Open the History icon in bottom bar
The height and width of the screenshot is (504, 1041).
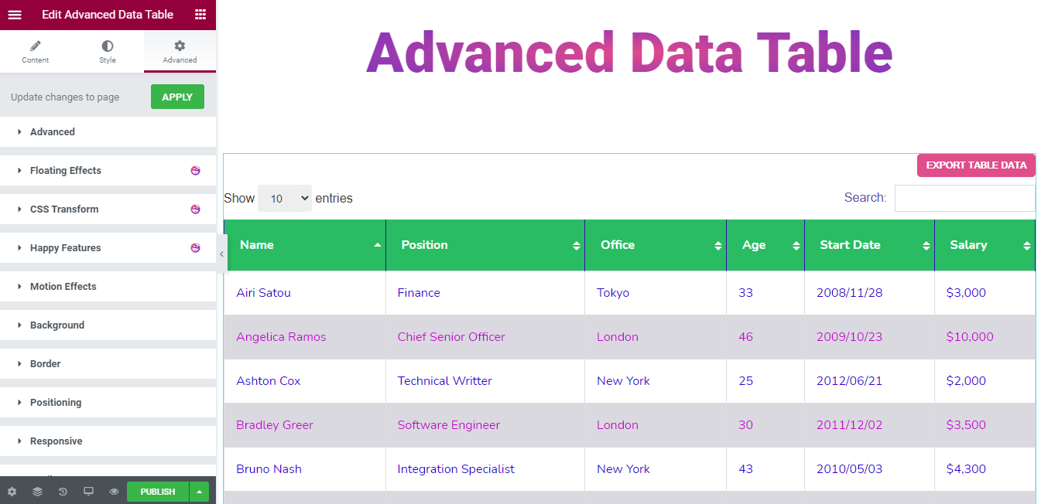tap(63, 492)
